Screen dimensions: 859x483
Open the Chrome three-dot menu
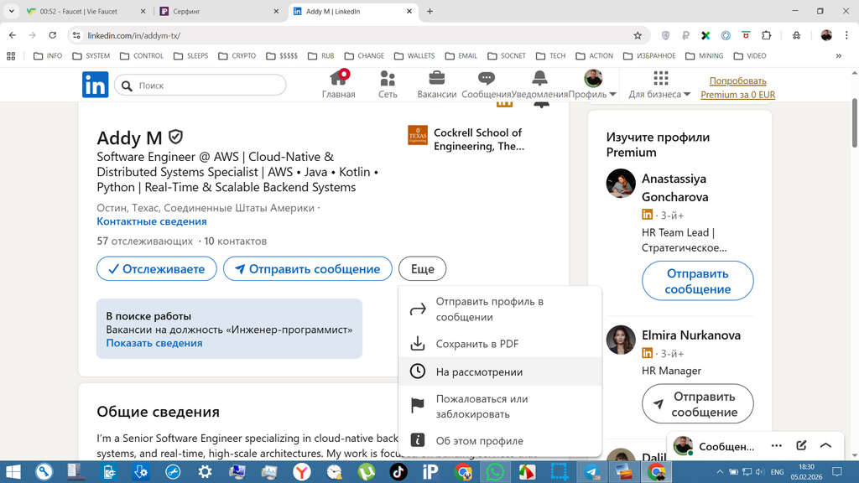pyautogui.click(x=847, y=35)
